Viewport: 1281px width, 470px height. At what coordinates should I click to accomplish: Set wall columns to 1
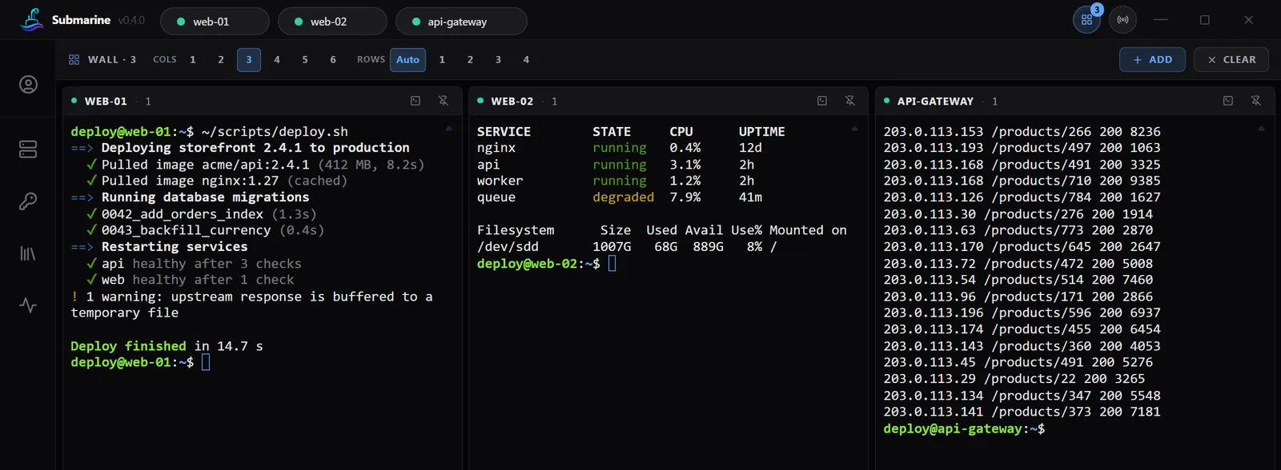tap(193, 60)
